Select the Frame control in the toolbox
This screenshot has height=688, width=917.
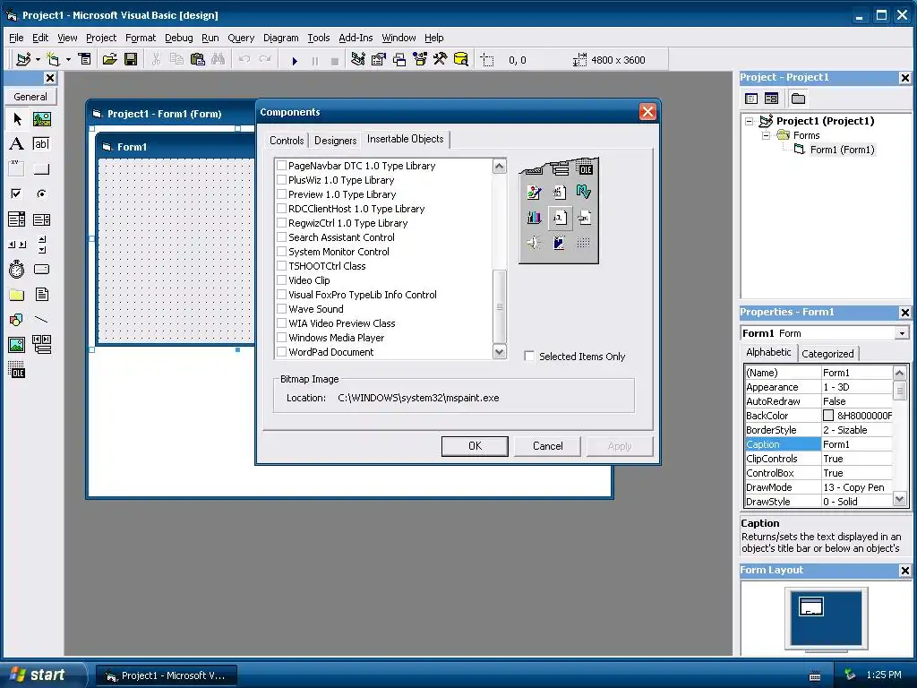(x=17, y=169)
